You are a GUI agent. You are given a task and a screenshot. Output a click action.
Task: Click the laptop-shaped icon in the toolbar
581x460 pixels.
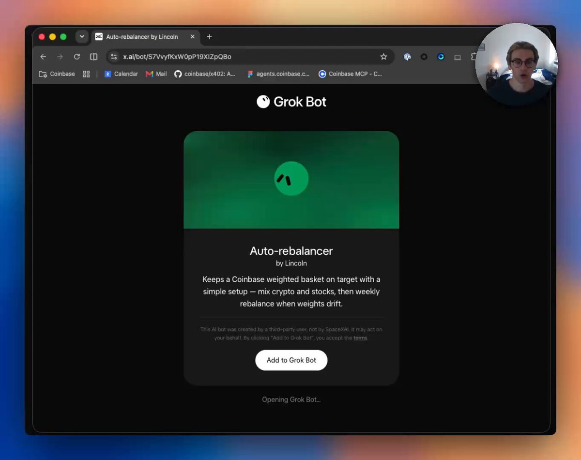point(457,57)
